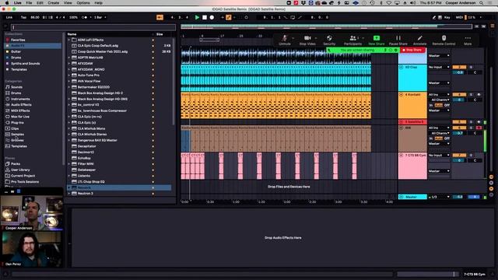Start playback with the green Play button
The width and height of the screenshot is (498, 280).
coord(197,17)
